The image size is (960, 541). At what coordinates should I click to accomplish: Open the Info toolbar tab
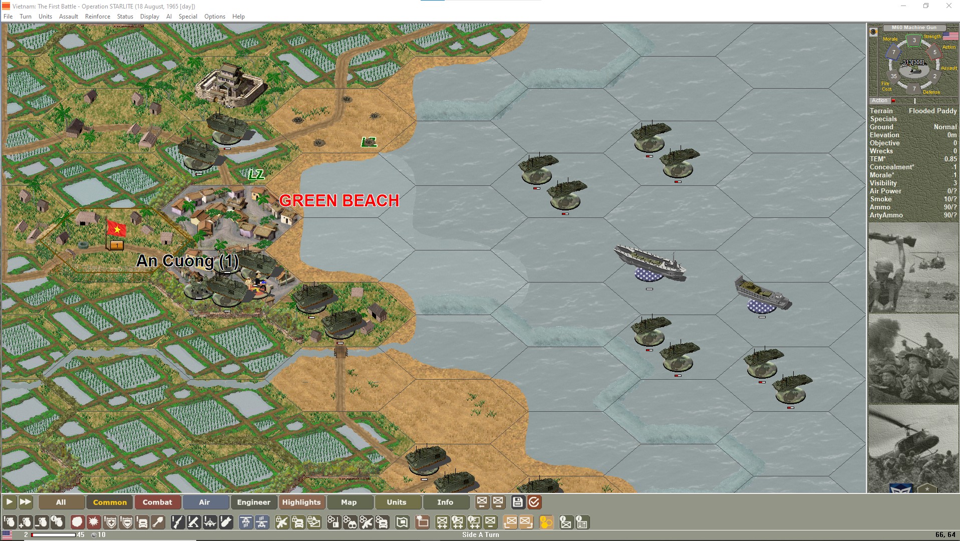point(445,502)
